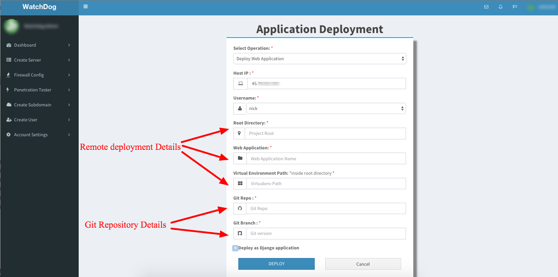This screenshot has width=558, height=277.
Task: Open the flag tasks icon in header
Action: 515,7
